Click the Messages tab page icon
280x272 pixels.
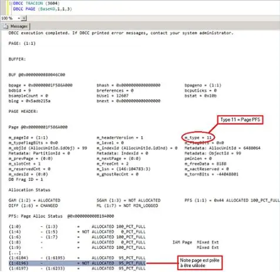(5, 26)
